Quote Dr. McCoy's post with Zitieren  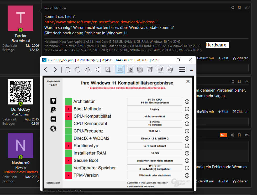pos(240,112)
